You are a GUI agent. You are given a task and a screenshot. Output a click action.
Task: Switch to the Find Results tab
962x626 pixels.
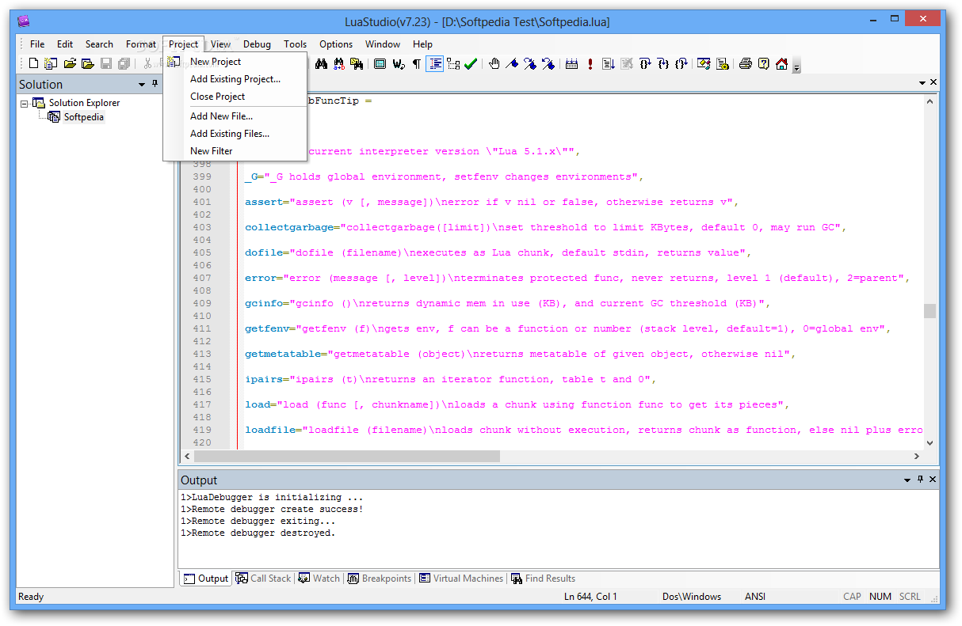coord(543,579)
